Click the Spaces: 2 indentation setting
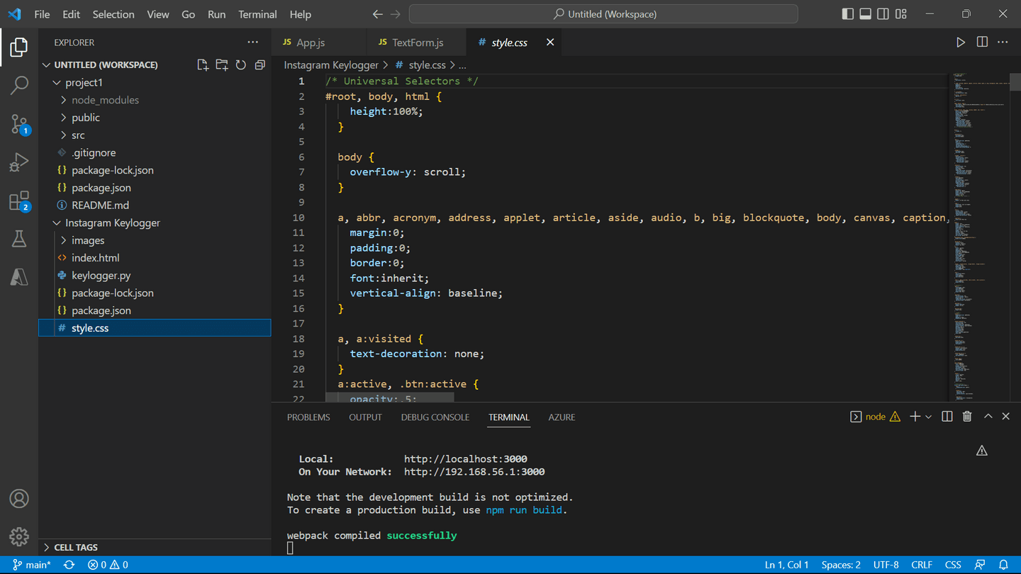 [x=841, y=565]
